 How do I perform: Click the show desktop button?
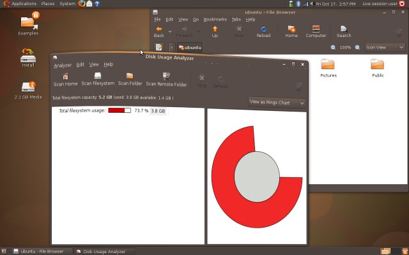[x=4, y=251]
